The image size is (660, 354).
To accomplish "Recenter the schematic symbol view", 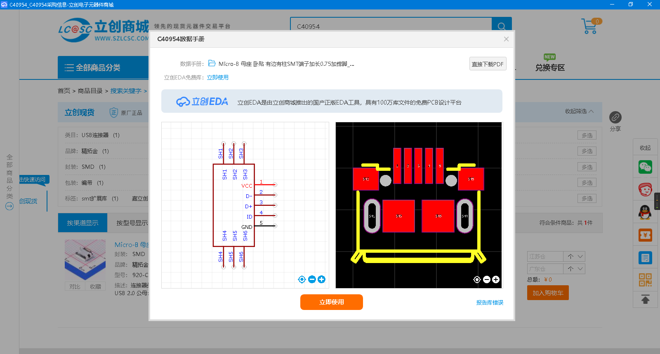I will tap(302, 279).
